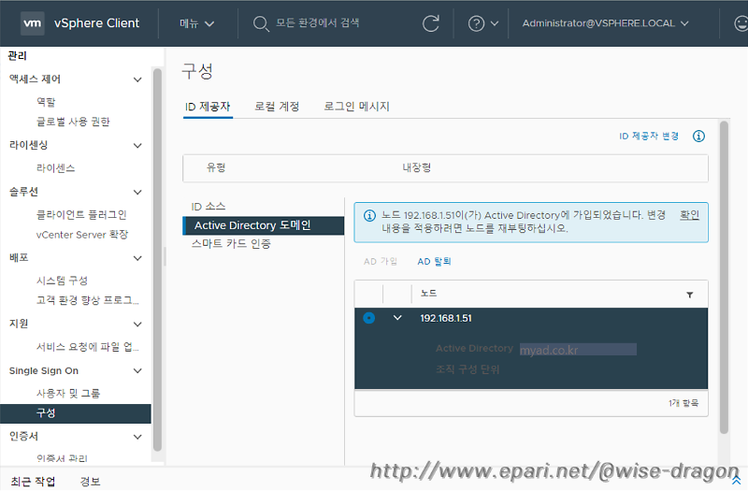The height and width of the screenshot is (491, 748).
Task: Click the 노드 column header
Action: pyautogui.click(x=428, y=294)
